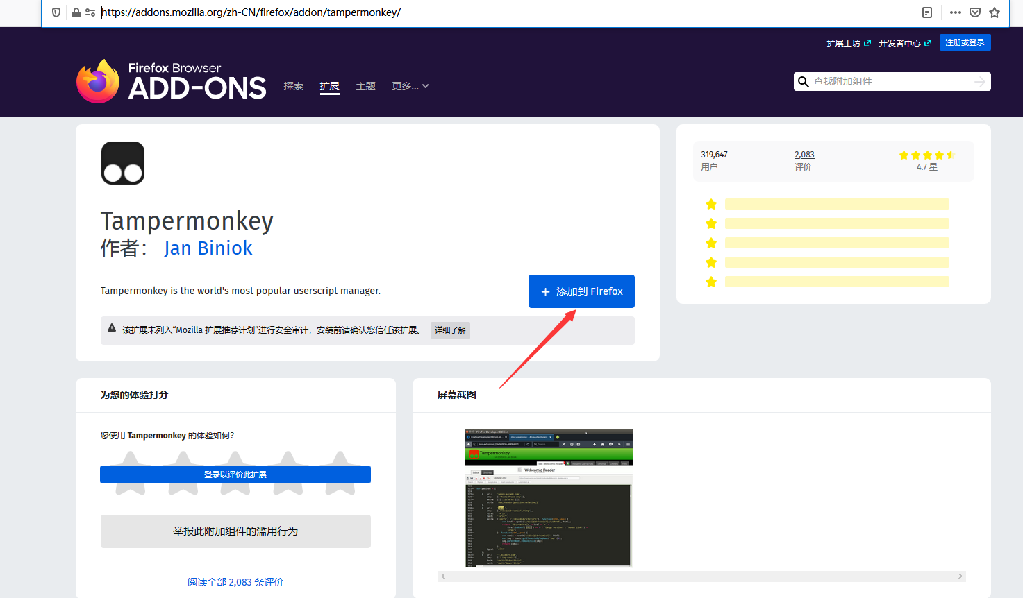Viewport: 1023px width, 598px height.
Task: Click the tracking protection shield icon
Action: click(x=56, y=12)
